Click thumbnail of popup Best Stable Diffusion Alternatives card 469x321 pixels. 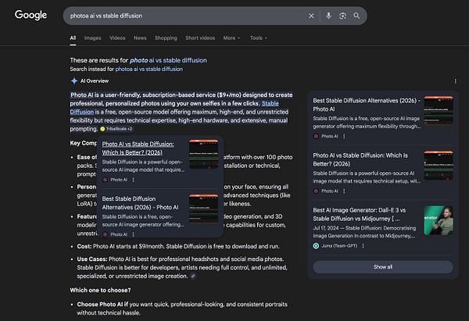[203, 209]
